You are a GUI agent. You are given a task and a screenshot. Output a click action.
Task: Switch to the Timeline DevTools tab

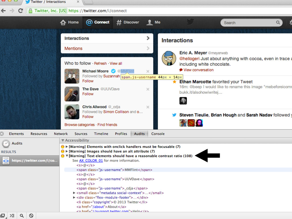click(x=101, y=134)
